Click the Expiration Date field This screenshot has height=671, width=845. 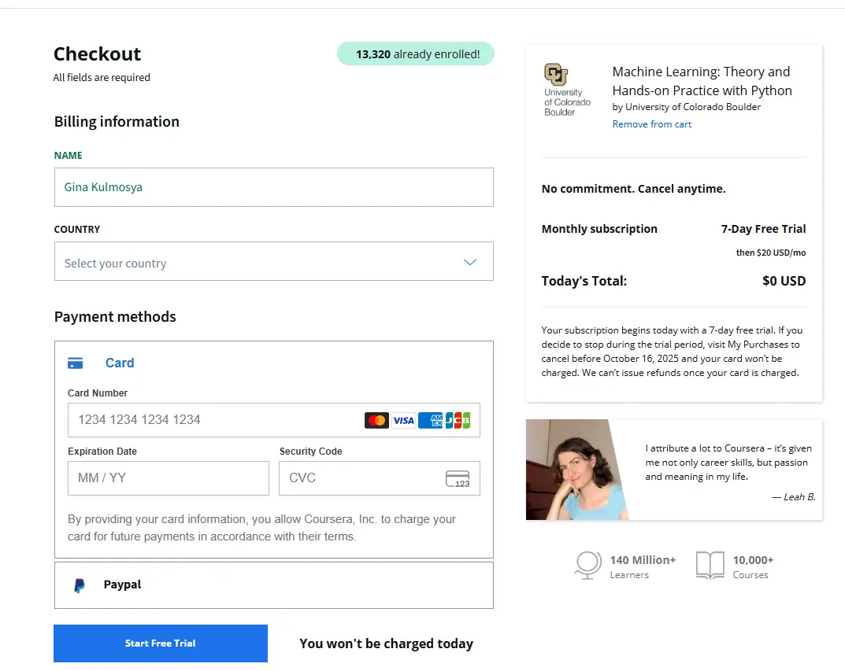click(x=169, y=478)
